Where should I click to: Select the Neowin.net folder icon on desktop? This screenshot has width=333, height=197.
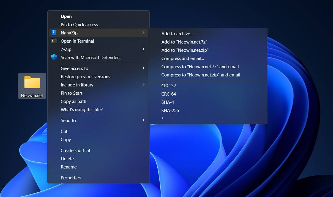32,82
